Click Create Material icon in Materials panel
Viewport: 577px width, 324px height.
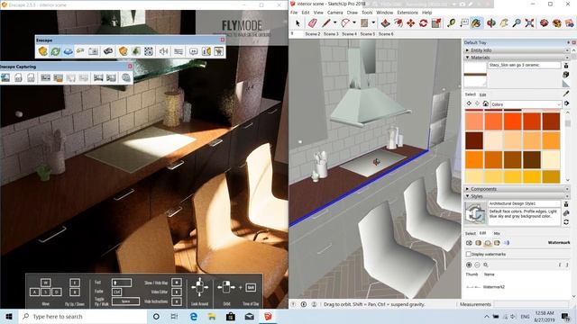click(x=566, y=75)
